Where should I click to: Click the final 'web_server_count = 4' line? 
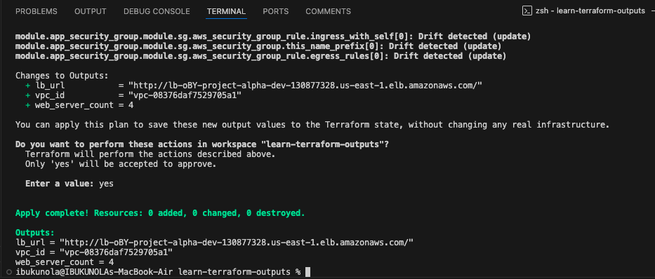[65, 262]
